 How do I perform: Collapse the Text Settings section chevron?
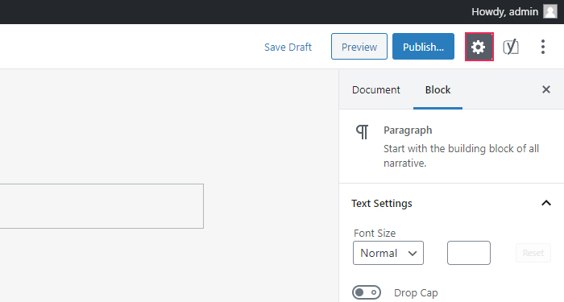point(546,203)
